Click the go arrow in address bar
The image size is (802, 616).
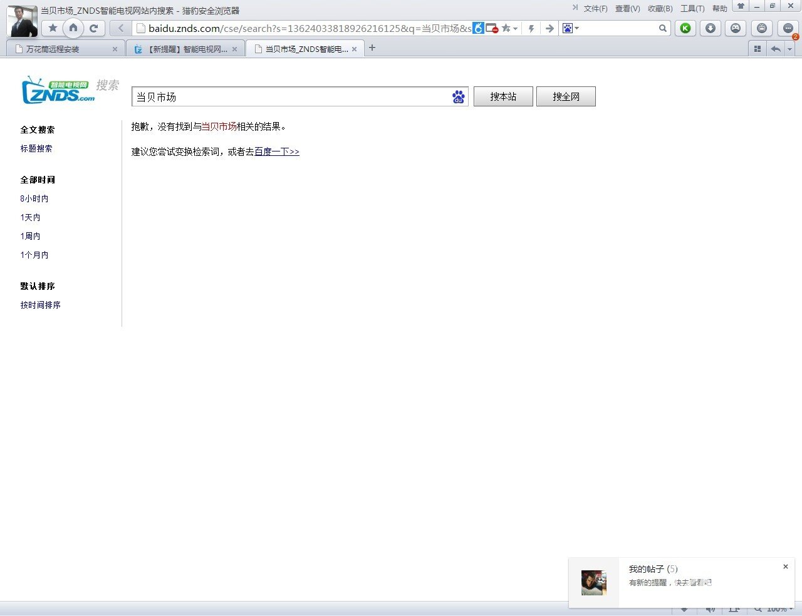[x=549, y=28]
